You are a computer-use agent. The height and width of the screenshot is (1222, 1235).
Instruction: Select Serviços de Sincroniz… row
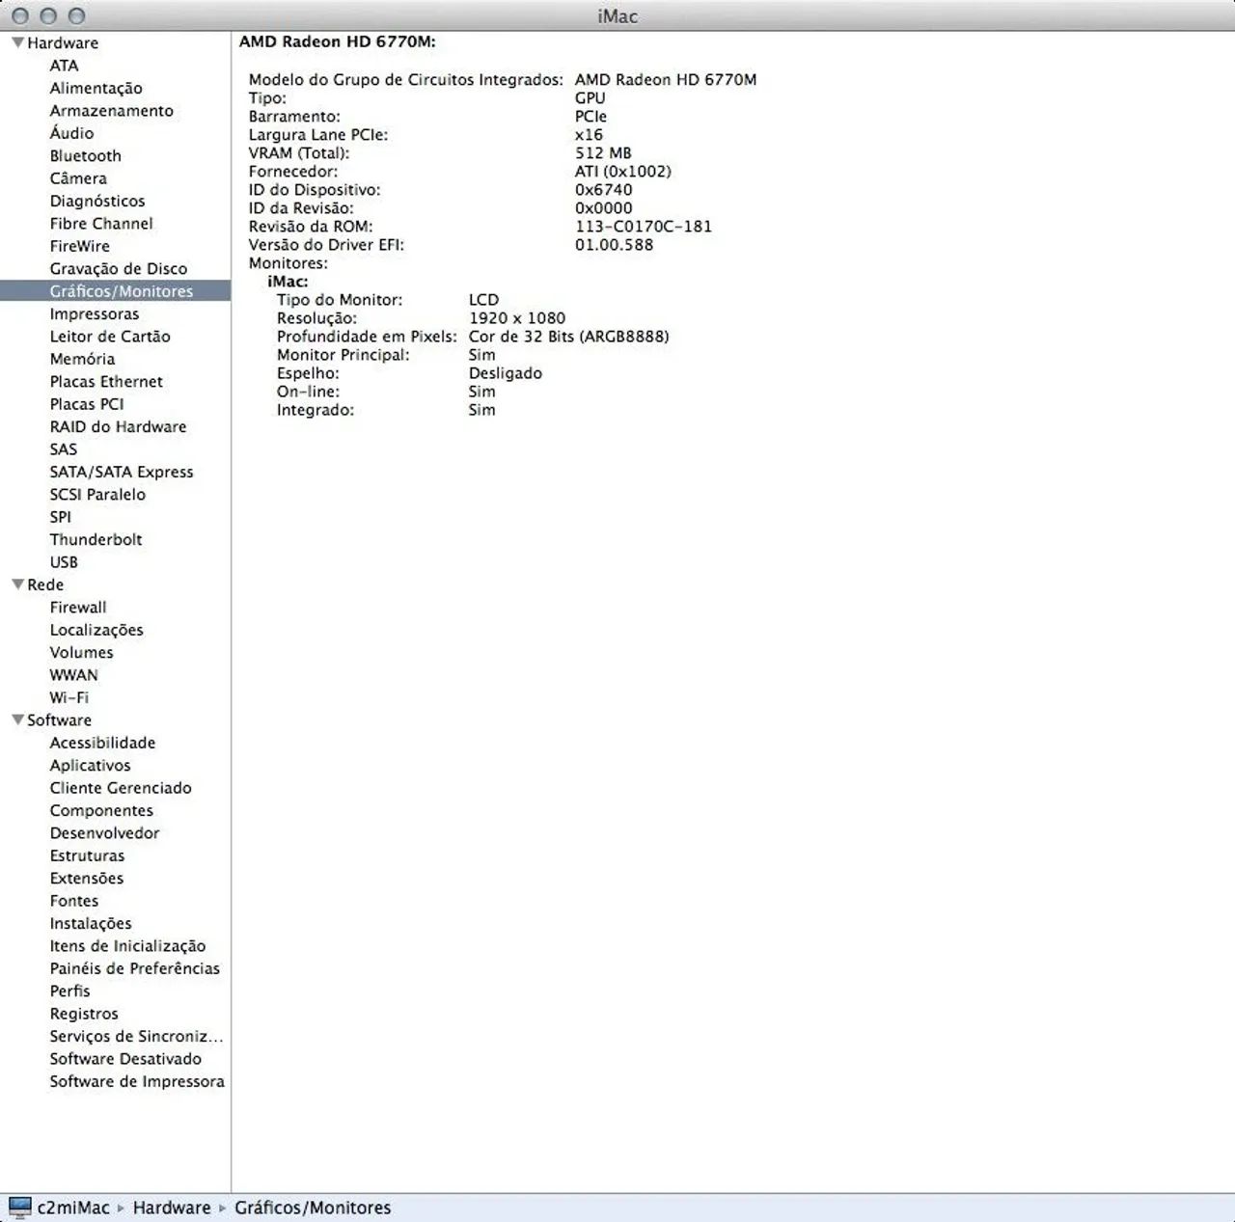(x=136, y=1036)
